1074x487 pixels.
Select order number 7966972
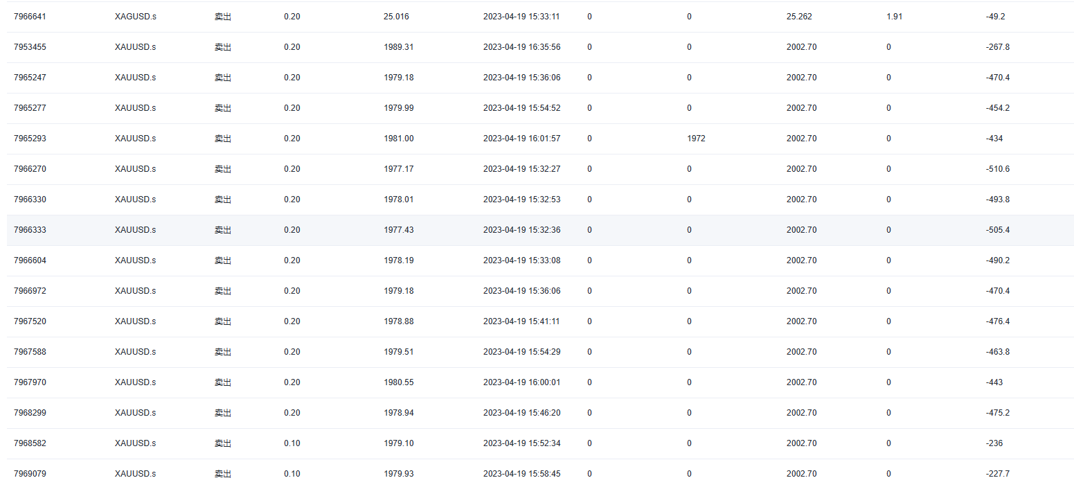pyautogui.click(x=30, y=291)
